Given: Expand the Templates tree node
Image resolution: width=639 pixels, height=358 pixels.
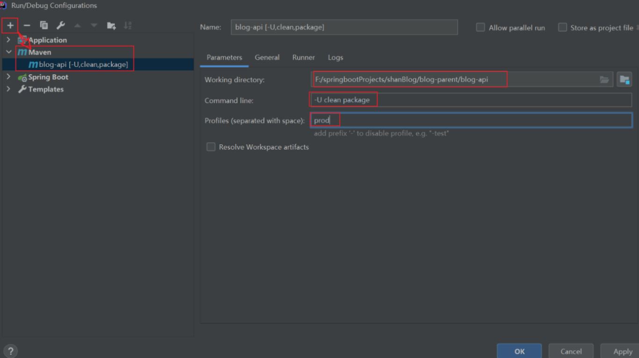Looking at the screenshot, I should click(8, 89).
